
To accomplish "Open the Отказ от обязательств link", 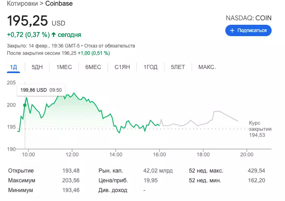I will (x=110, y=46).
